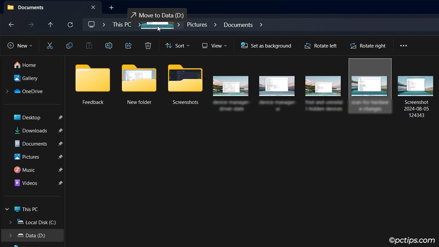Screen dimensions: 439x247
Task: Open the Screenshots folder
Action: 185,78
